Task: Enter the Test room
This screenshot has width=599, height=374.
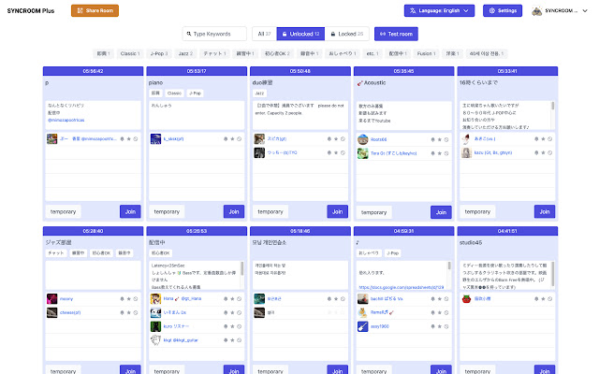Action: pyautogui.click(x=396, y=34)
